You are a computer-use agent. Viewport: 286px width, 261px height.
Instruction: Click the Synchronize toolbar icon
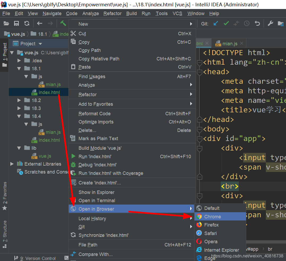[27, 23]
